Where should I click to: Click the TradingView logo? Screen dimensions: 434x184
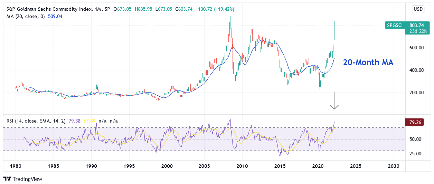(x=22, y=179)
